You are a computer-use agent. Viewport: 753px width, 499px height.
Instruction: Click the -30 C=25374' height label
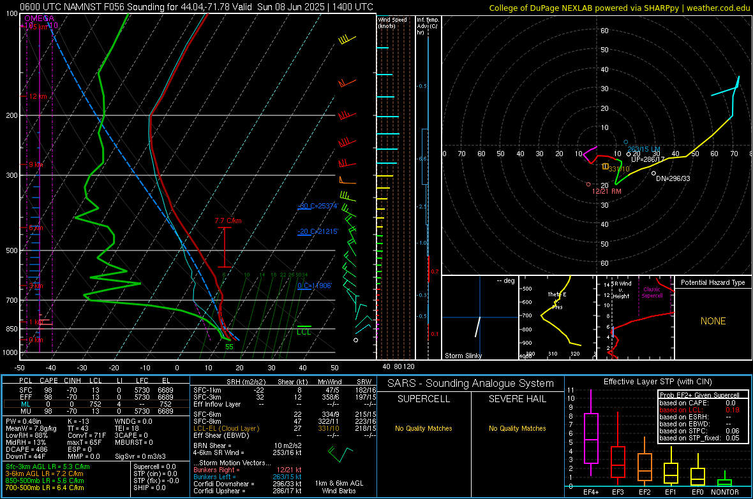pyautogui.click(x=318, y=206)
